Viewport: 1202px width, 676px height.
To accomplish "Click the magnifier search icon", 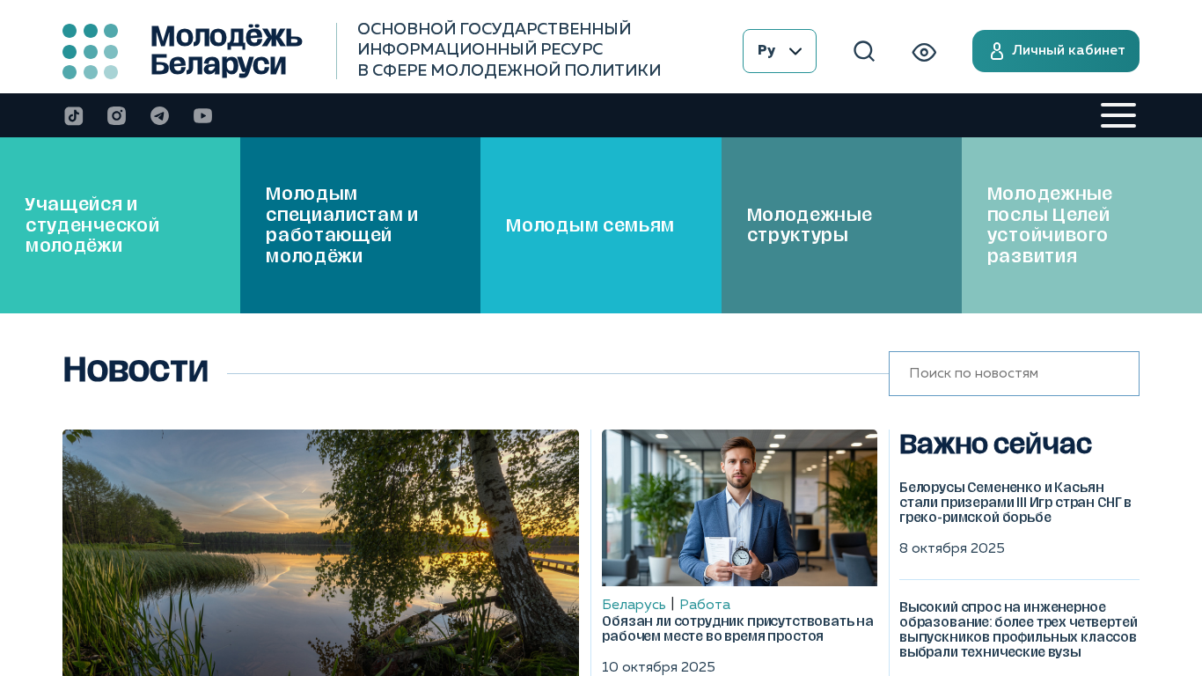I will 864,51.
